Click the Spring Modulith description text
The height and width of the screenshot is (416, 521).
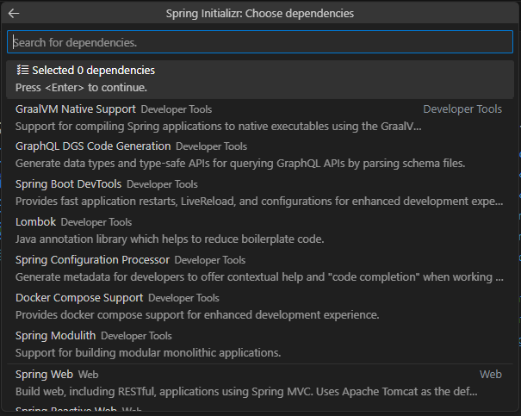point(148,352)
